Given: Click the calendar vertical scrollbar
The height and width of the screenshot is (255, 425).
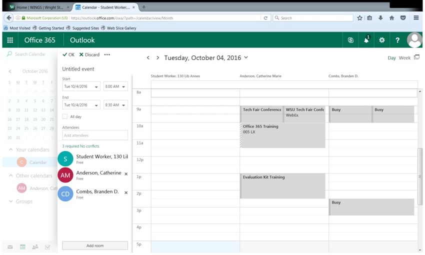Looking at the screenshot, I should pyautogui.click(x=420, y=176).
